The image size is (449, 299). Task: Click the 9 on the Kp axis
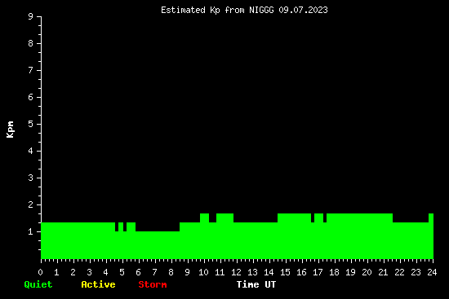point(31,16)
